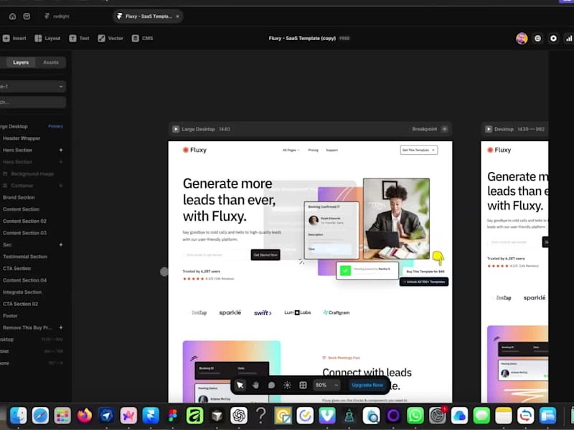Image resolution: width=574 pixels, height=430 pixels.
Task: Select the Content Section layer
Action: pos(22,209)
